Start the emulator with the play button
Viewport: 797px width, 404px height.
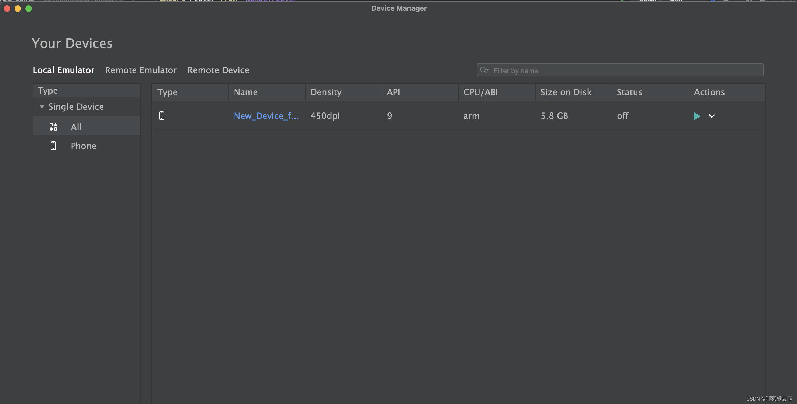[x=696, y=116]
